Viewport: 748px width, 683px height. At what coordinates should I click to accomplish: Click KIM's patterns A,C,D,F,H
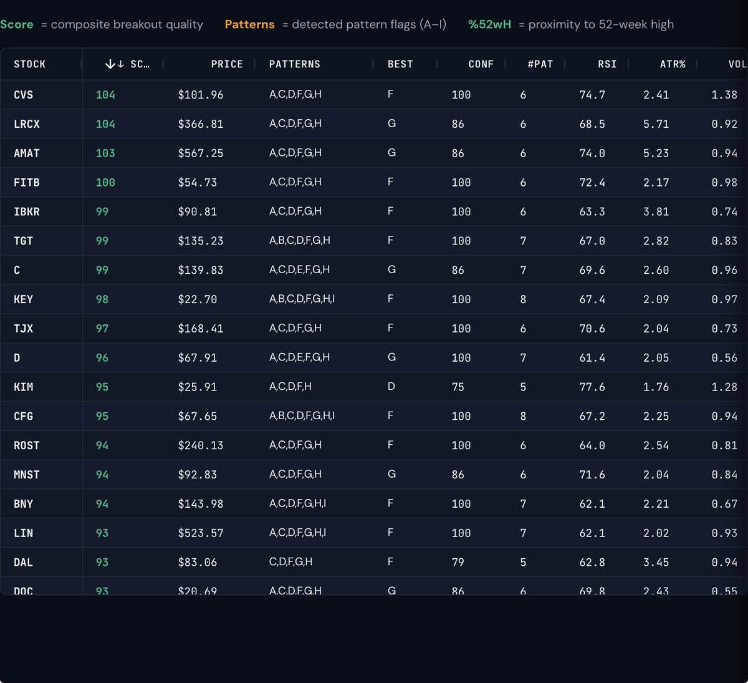[x=290, y=387]
